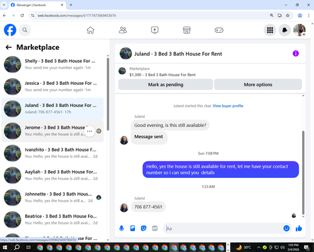Choose a sticker in composer

pyautogui.click(x=144, y=228)
